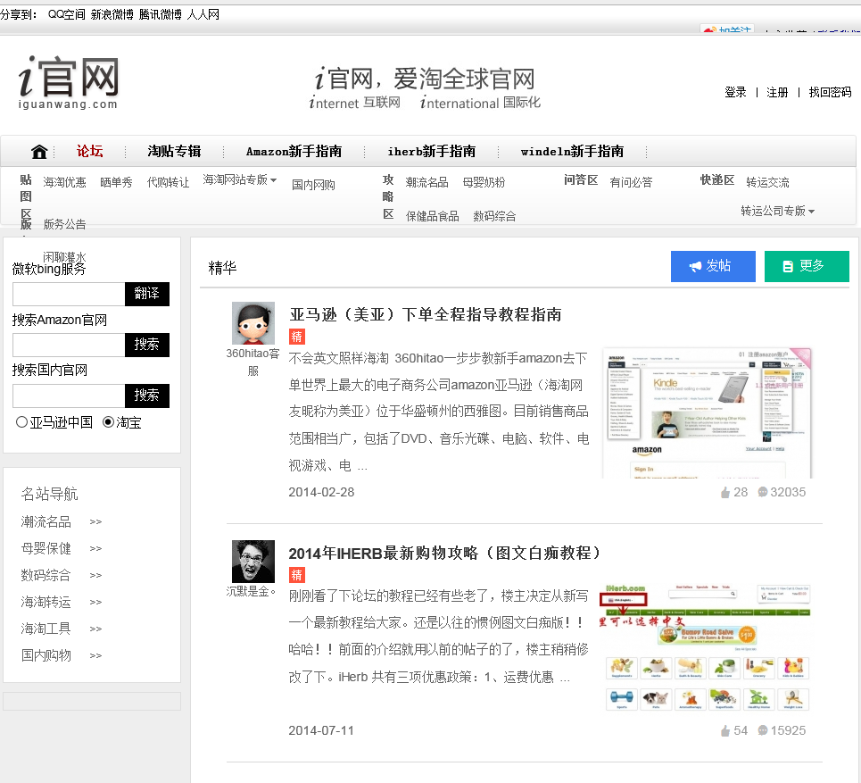Focus the bing translate input field
The image size is (861, 783).
70,294
